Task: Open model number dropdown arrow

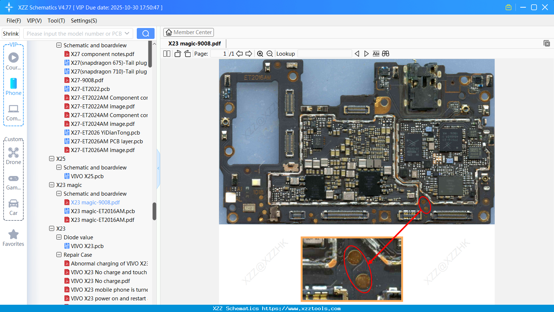Action: (x=127, y=33)
